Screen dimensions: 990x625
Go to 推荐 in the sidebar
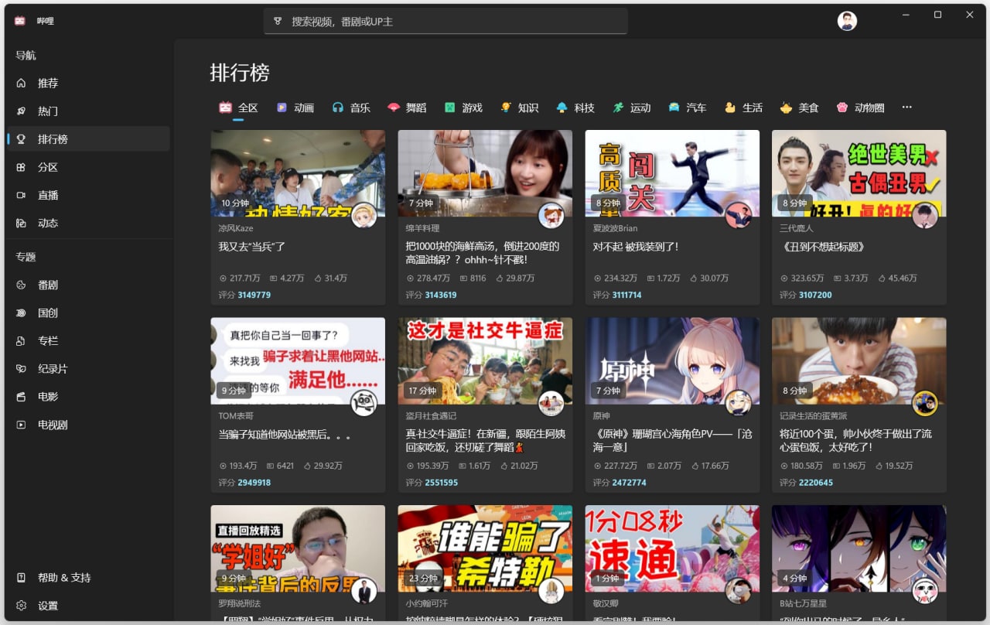click(88, 83)
